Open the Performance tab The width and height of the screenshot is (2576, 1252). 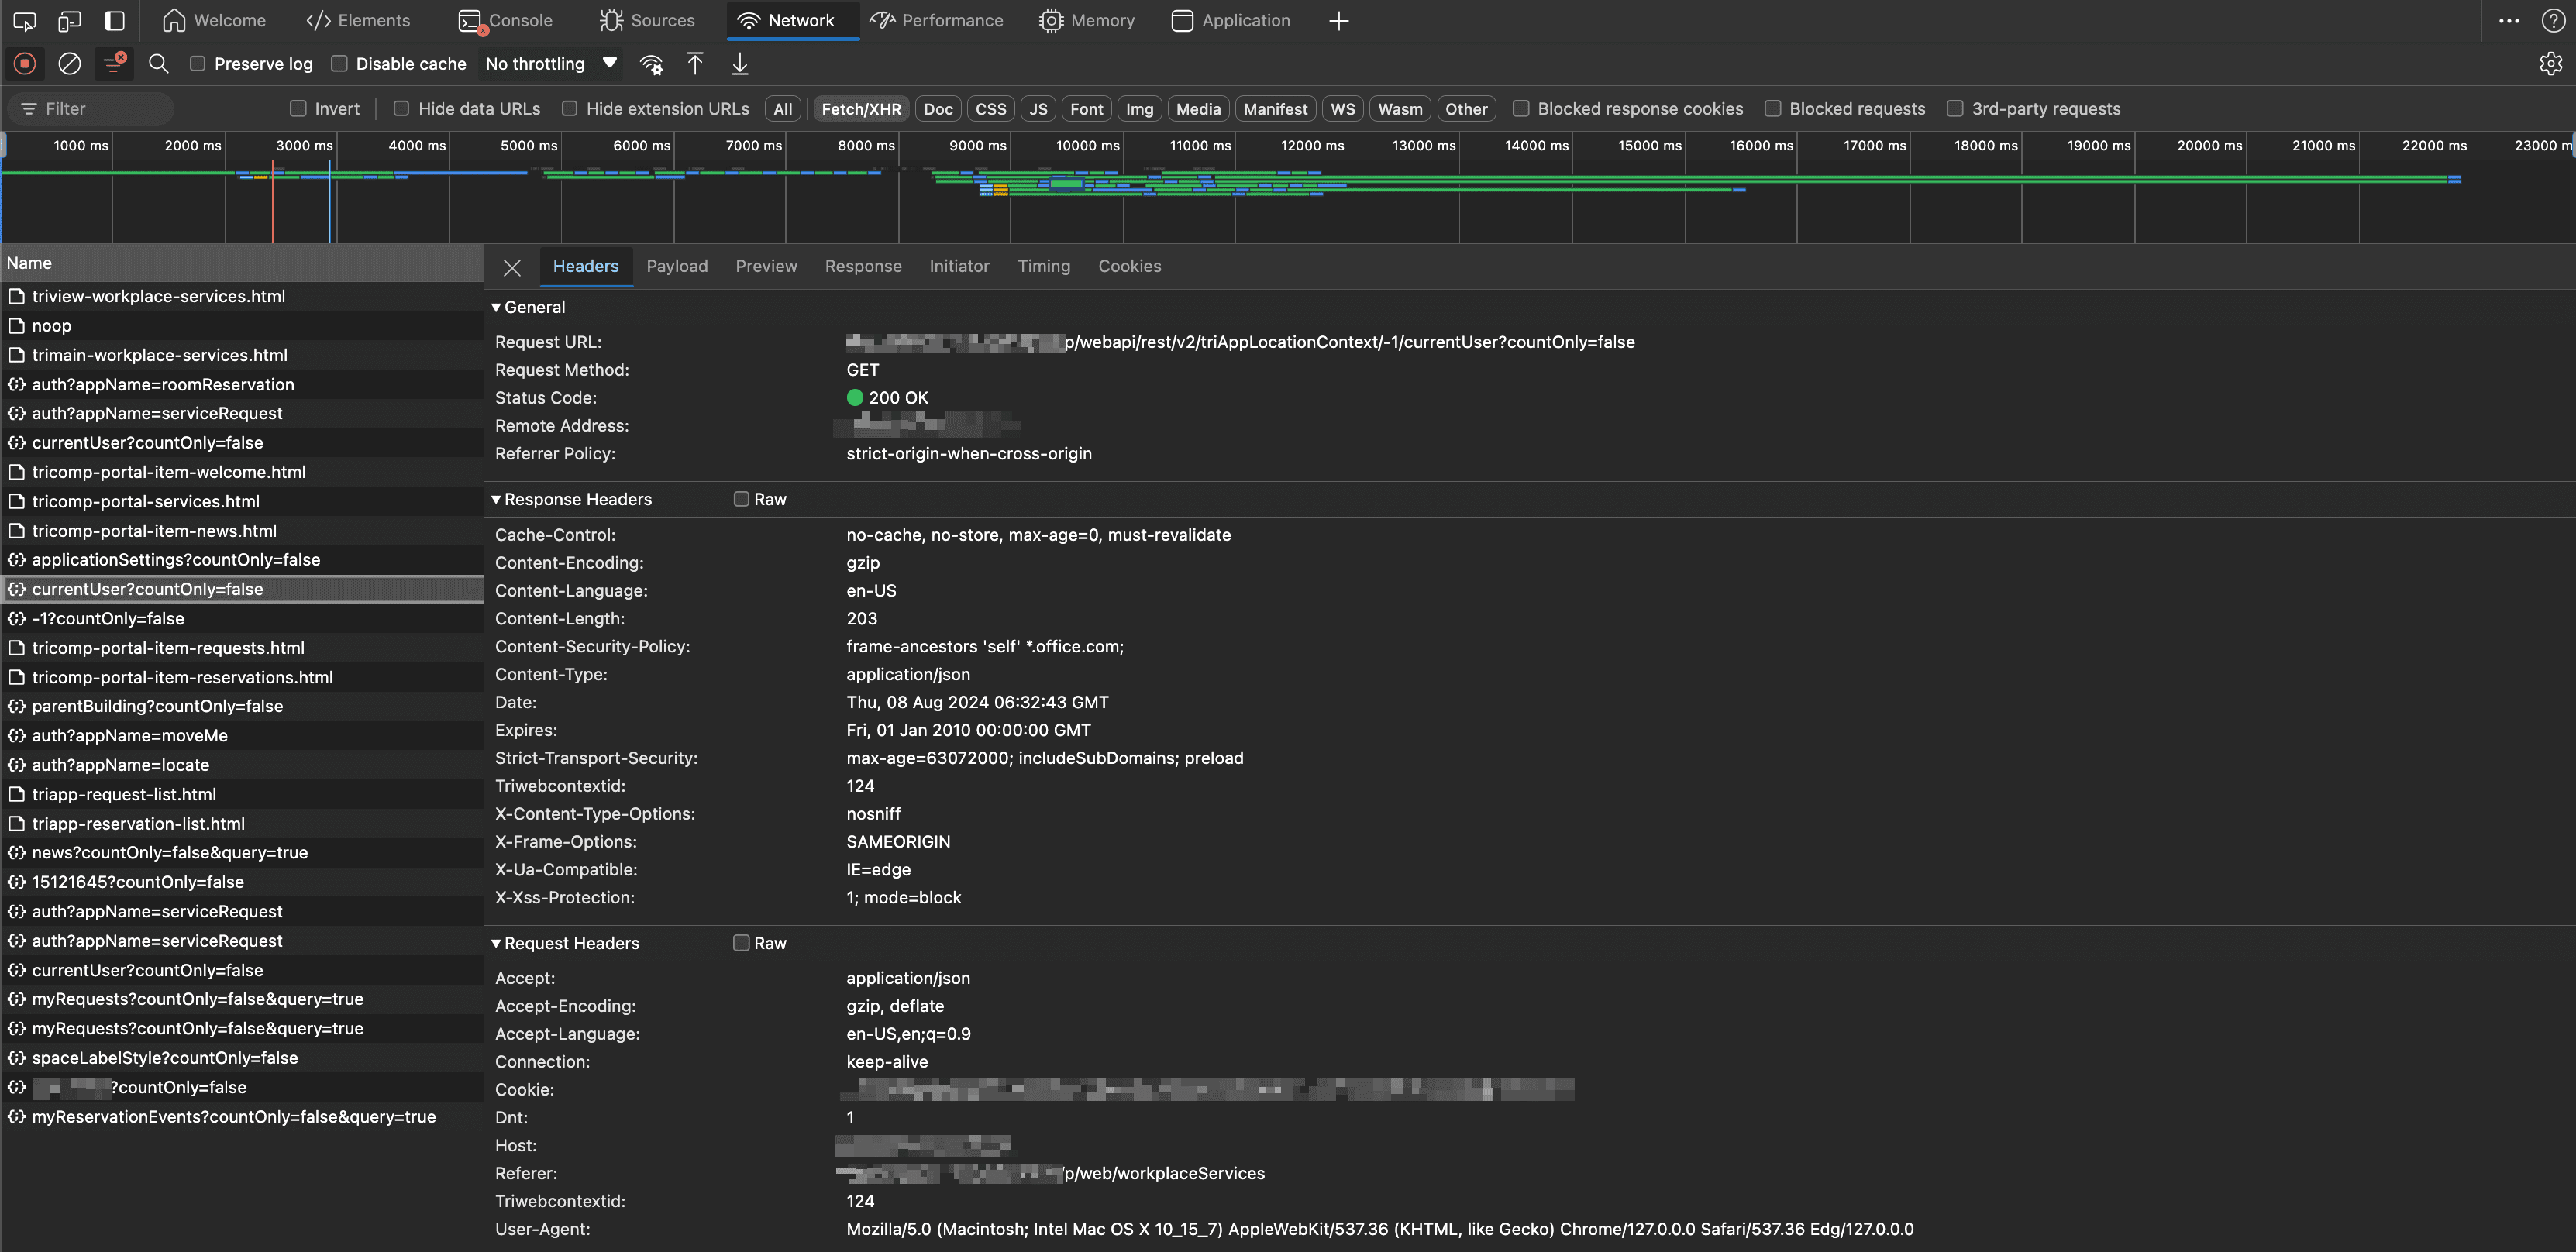point(936,20)
